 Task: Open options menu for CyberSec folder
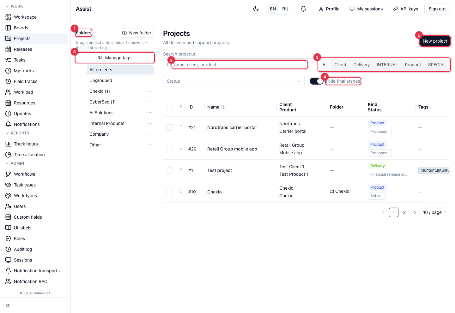coord(149,102)
